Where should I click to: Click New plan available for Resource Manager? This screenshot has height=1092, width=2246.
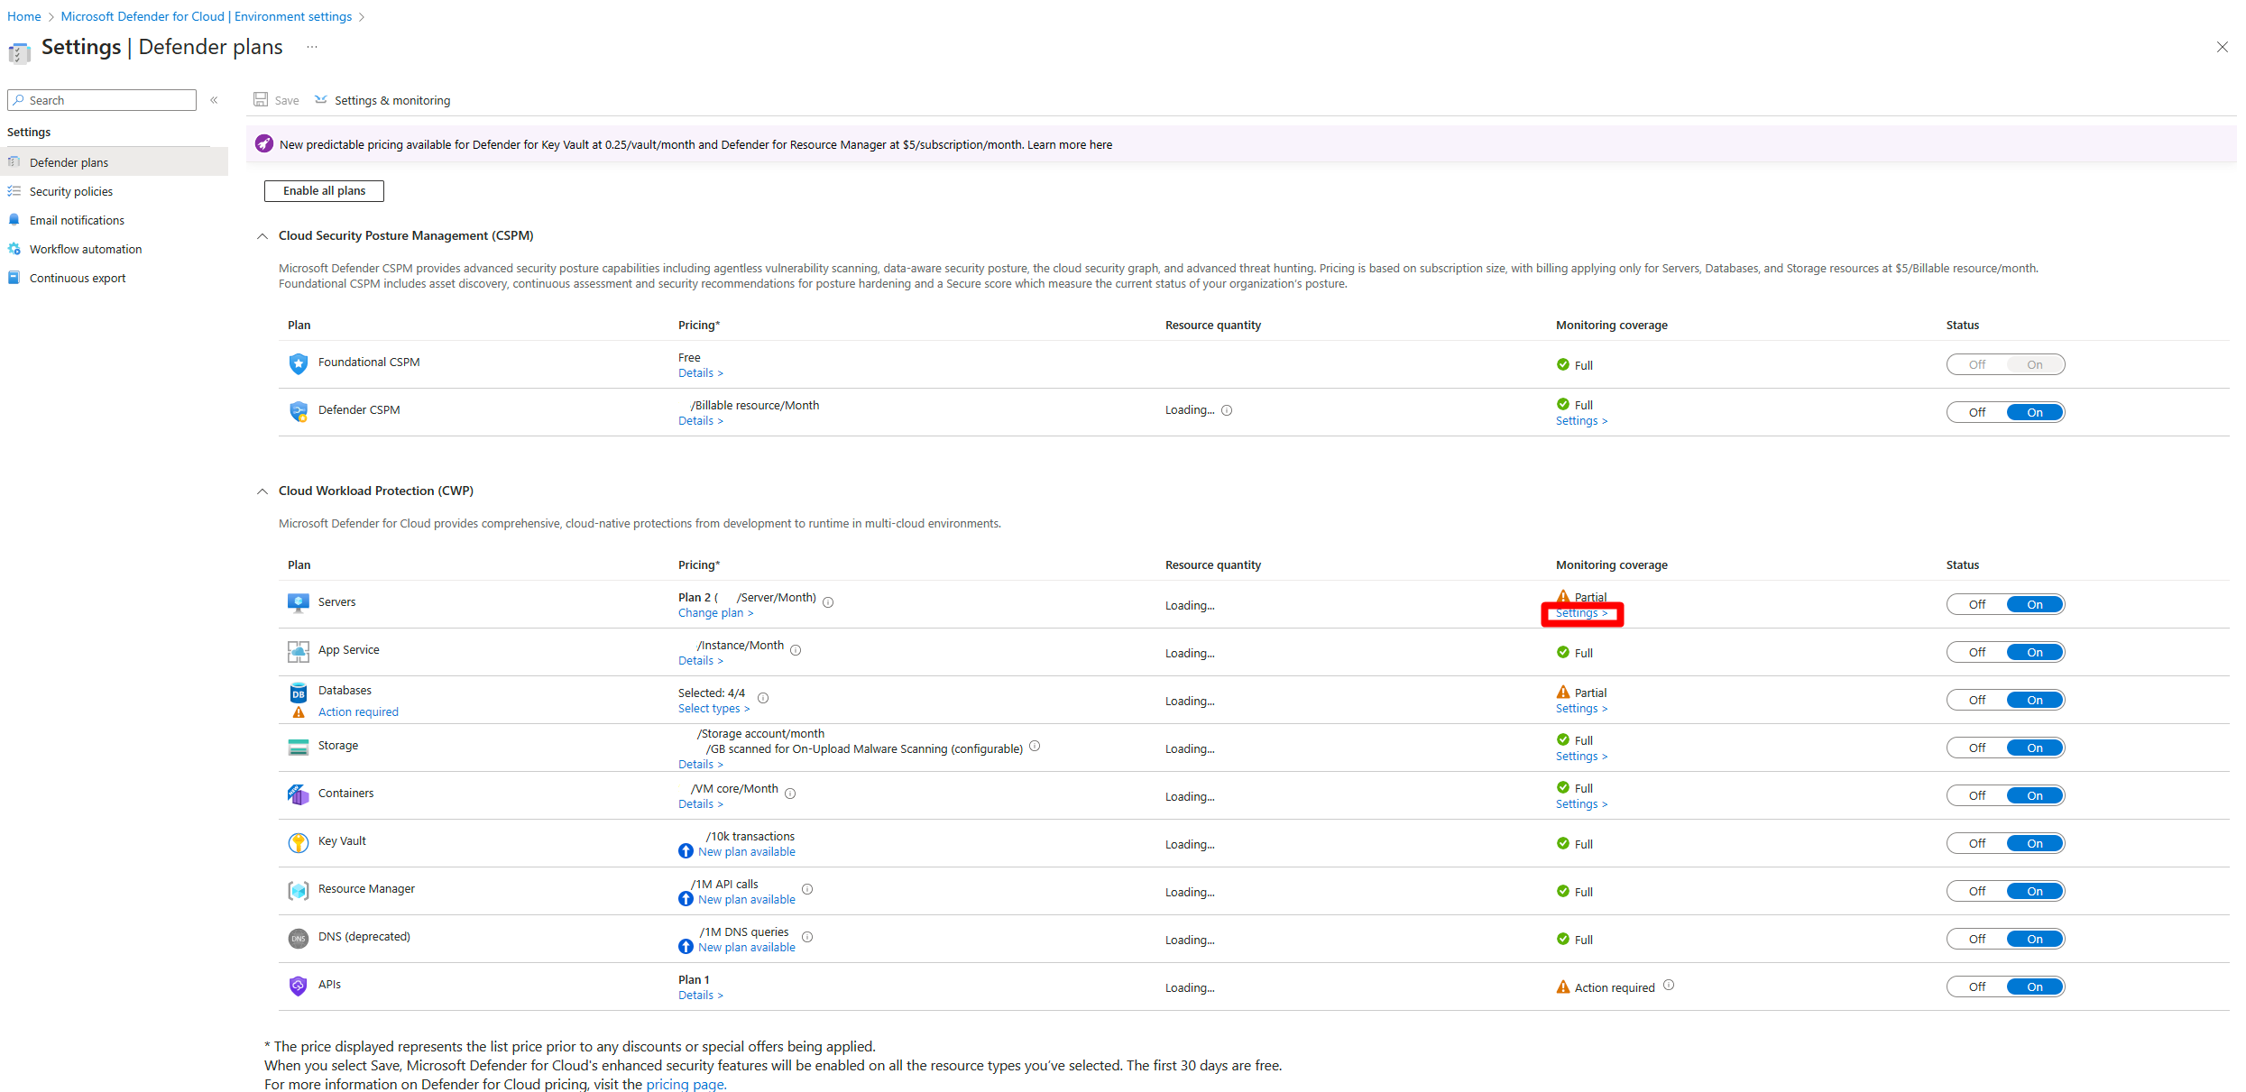(x=746, y=900)
